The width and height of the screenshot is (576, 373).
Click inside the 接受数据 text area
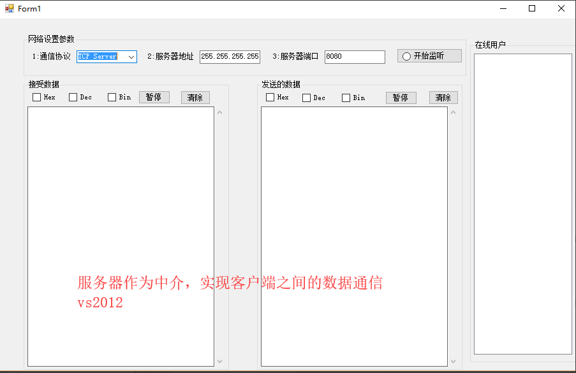(x=121, y=237)
